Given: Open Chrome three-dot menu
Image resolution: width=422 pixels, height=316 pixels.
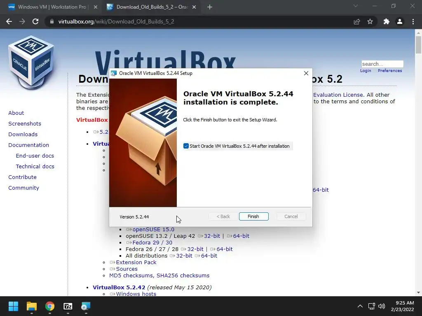Looking at the screenshot, I should click(x=413, y=21).
